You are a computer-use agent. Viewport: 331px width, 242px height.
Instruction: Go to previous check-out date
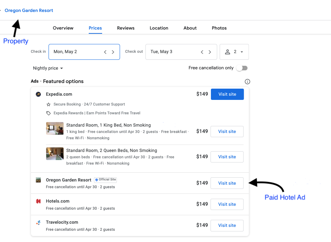point(202,52)
